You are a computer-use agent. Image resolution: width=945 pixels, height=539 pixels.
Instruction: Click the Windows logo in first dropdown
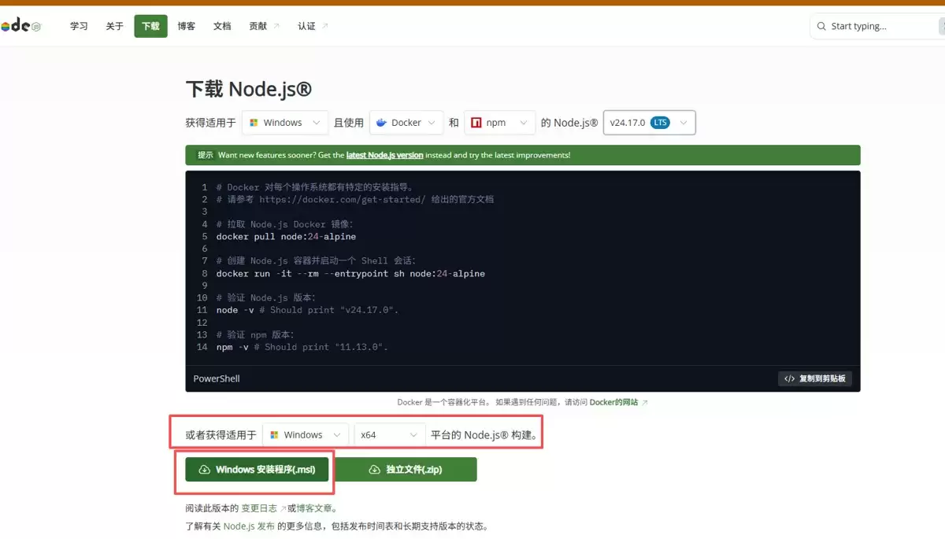pyautogui.click(x=254, y=123)
